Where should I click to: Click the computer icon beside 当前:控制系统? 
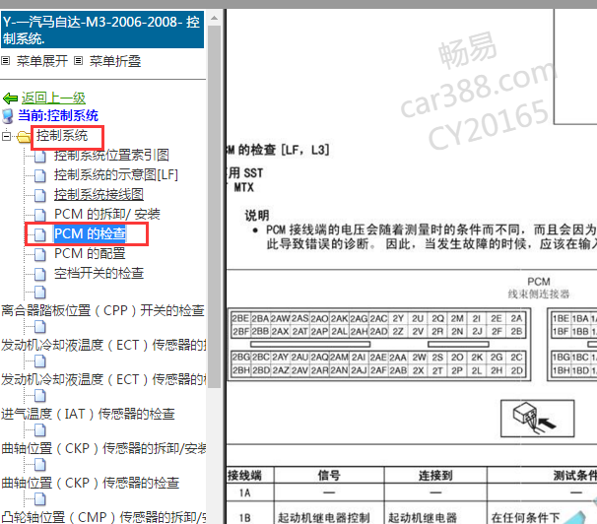(8, 116)
